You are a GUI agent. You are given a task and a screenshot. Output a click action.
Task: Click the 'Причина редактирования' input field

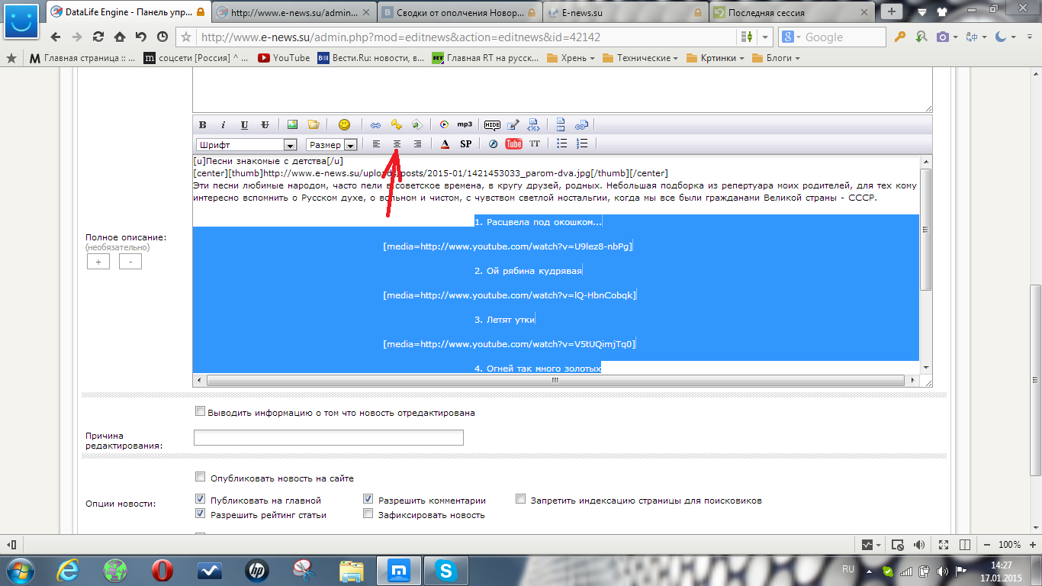point(329,437)
